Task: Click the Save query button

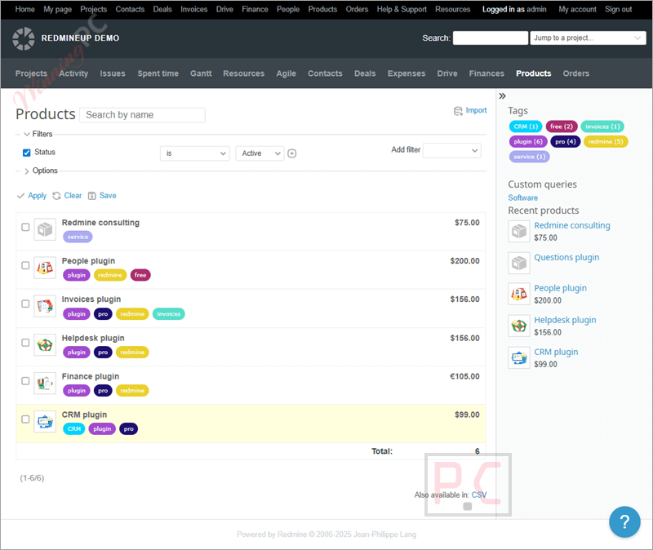Action: pos(102,196)
